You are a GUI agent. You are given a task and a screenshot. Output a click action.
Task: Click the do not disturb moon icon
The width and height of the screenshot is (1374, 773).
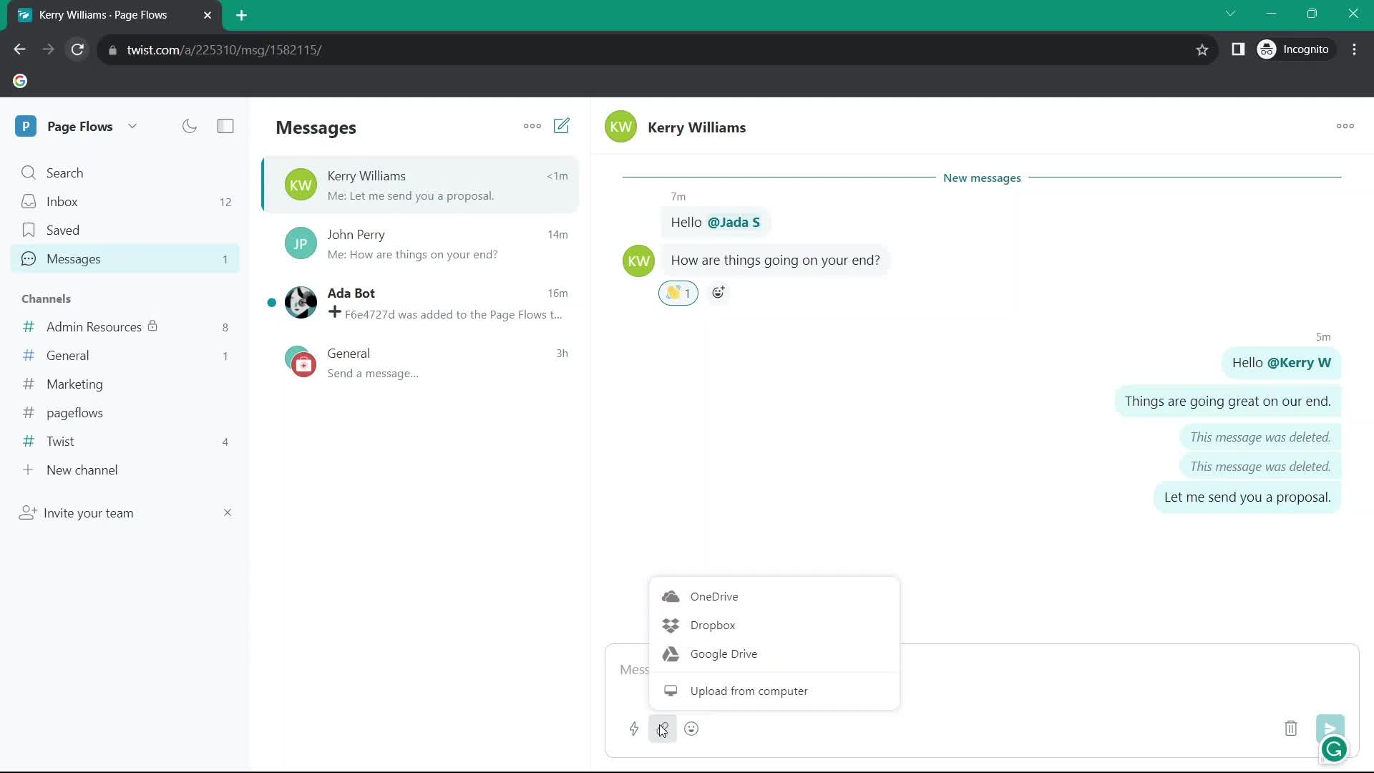(x=190, y=125)
